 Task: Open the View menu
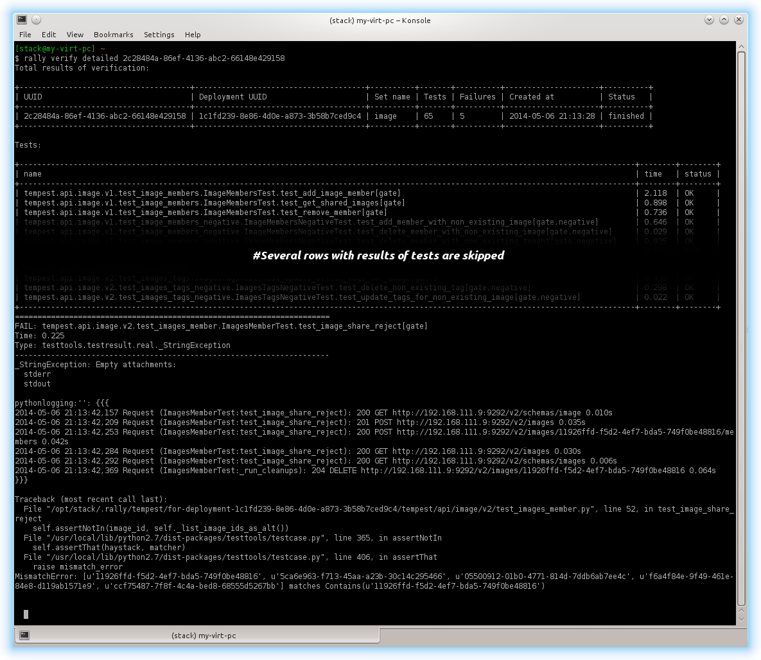point(74,35)
